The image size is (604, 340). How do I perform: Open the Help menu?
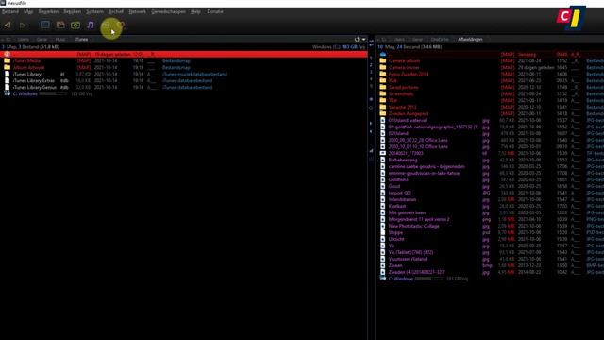coord(195,12)
